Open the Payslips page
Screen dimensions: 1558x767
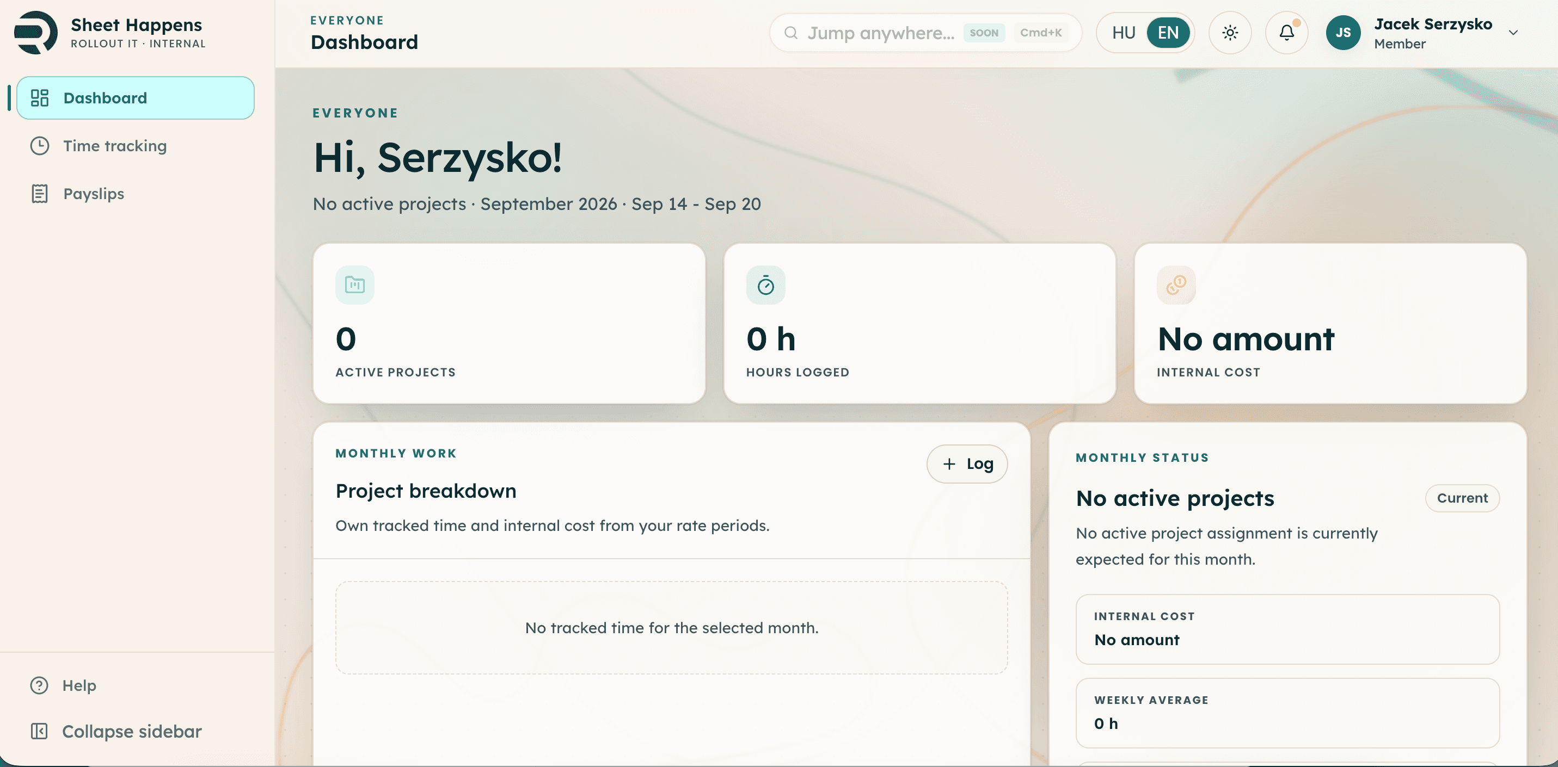136,194
